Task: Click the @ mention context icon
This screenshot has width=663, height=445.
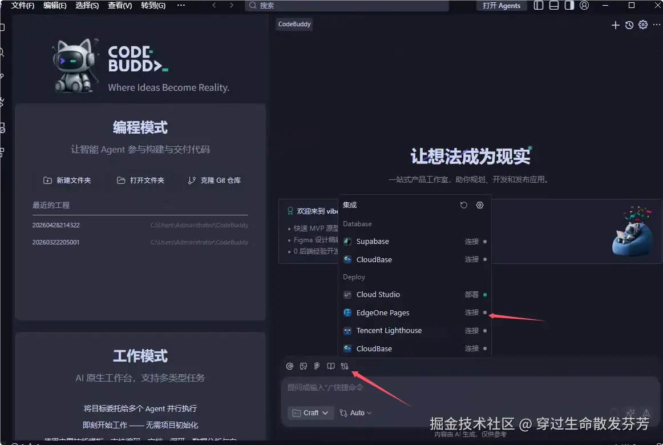Action: click(x=290, y=366)
